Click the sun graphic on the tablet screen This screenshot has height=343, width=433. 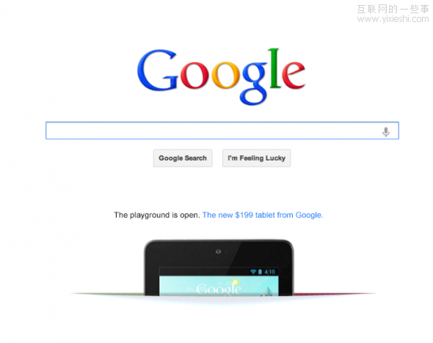(236, 282)
